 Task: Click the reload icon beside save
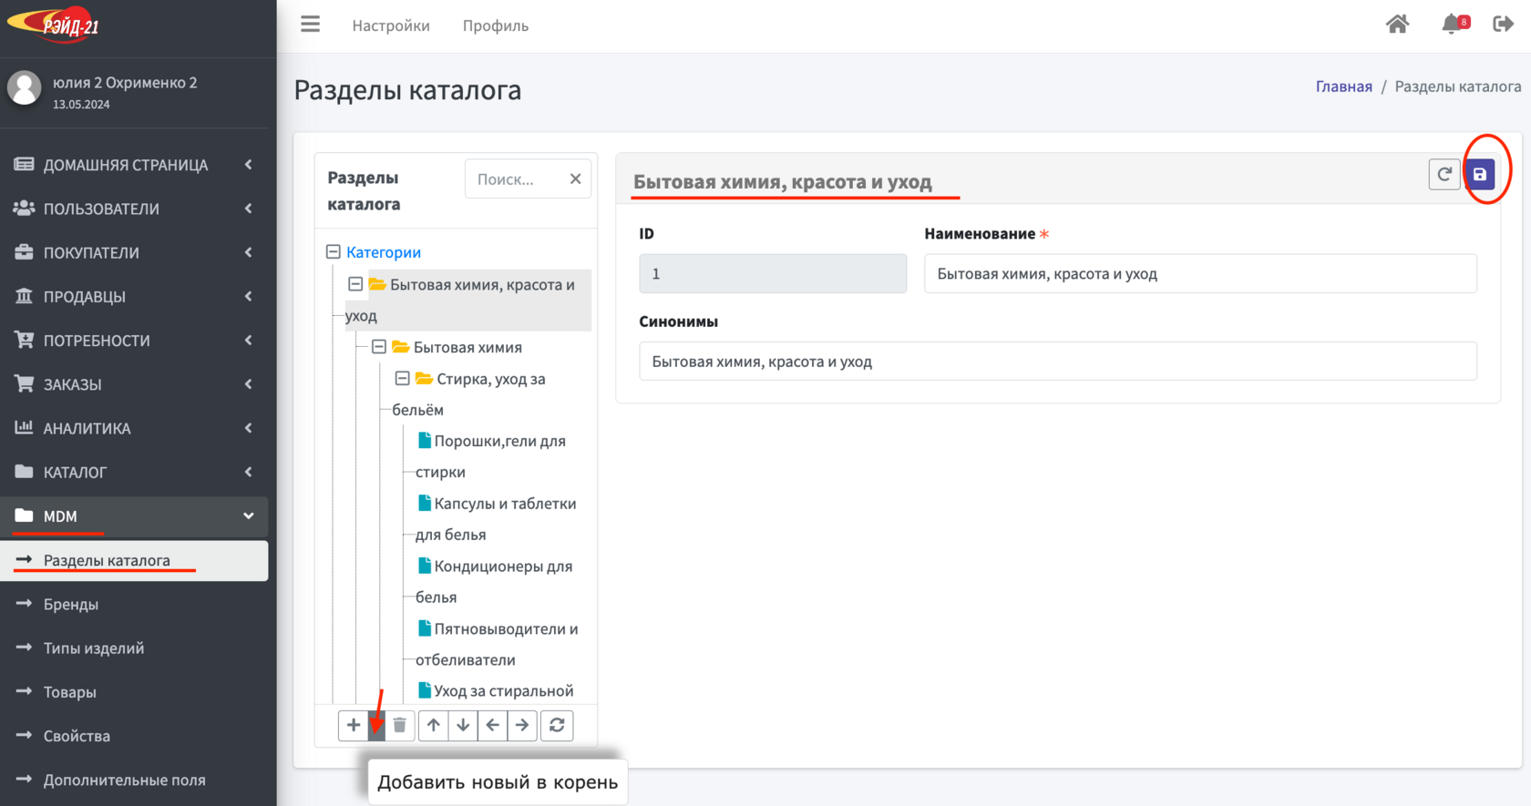[x=1444, y=174]
